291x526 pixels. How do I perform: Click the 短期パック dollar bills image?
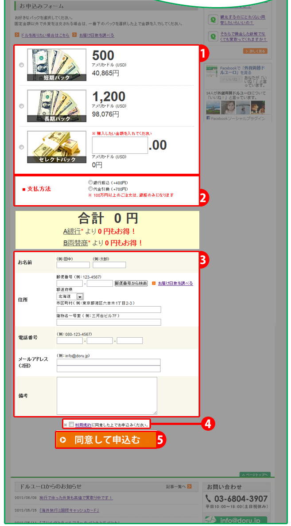pyautogui.click(x=57, y=65)
